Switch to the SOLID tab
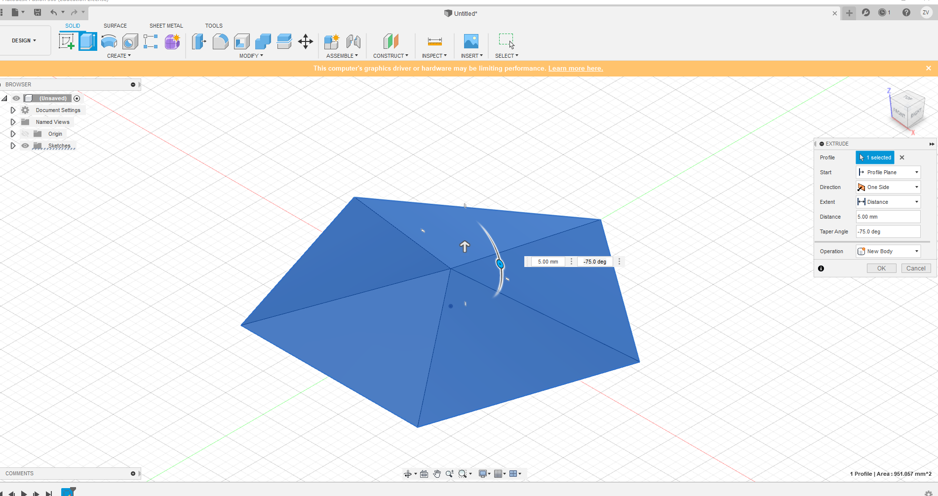The width and height of the screenshot is (938, 496). pos(73,26)
